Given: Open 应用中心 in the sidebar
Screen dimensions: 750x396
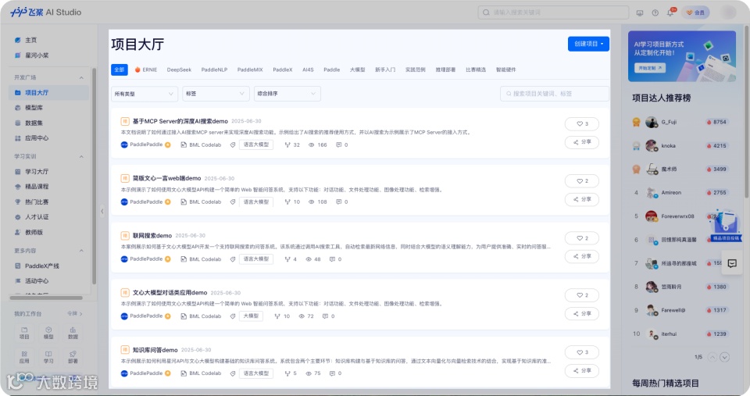Looking at the screenshot, I should click(31, 138).
